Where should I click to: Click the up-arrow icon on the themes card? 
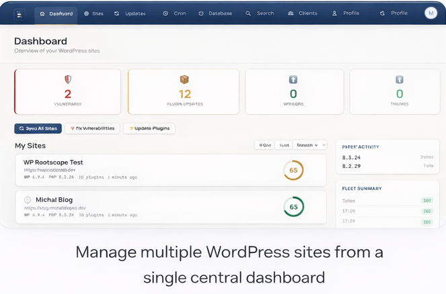tap(400, 79)
